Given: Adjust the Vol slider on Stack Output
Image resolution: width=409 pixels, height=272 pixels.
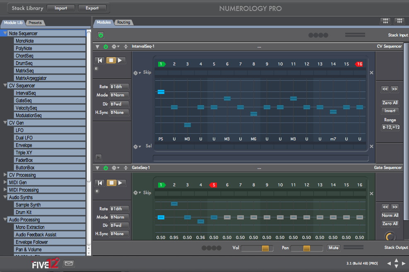Looking at the screenshot, I should tap(265, 248).
